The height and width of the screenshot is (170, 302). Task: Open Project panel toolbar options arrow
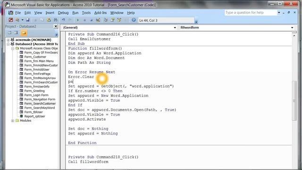coord(57,34)
